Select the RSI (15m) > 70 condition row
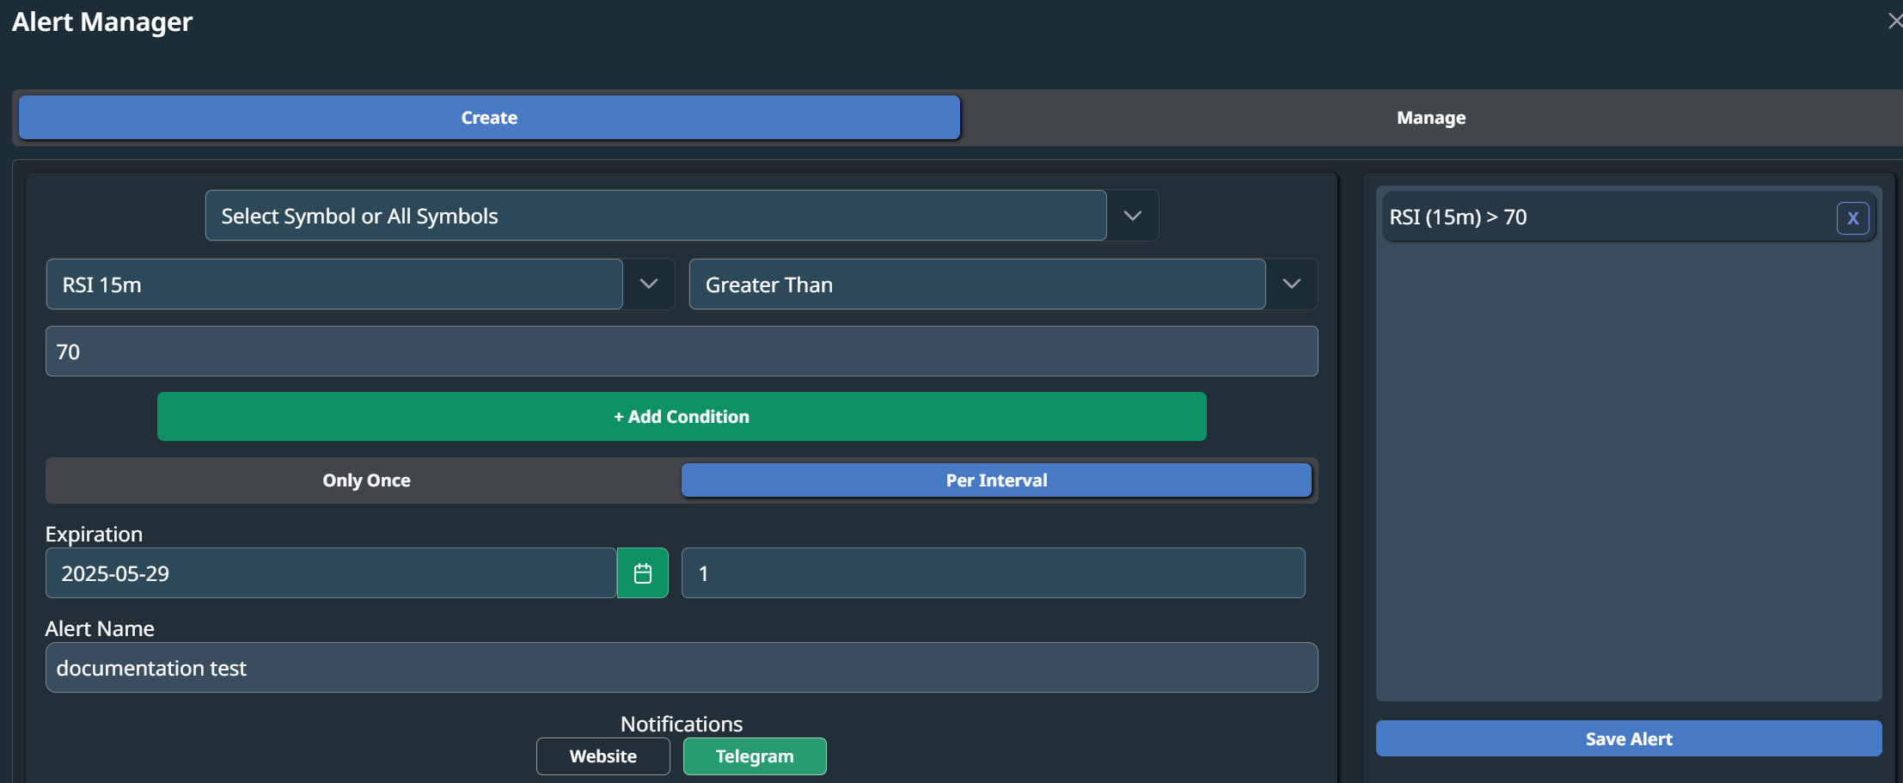 [x=1599, y=217]
